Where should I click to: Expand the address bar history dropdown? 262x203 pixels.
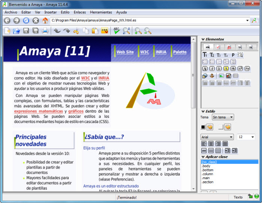pos(247,20)
